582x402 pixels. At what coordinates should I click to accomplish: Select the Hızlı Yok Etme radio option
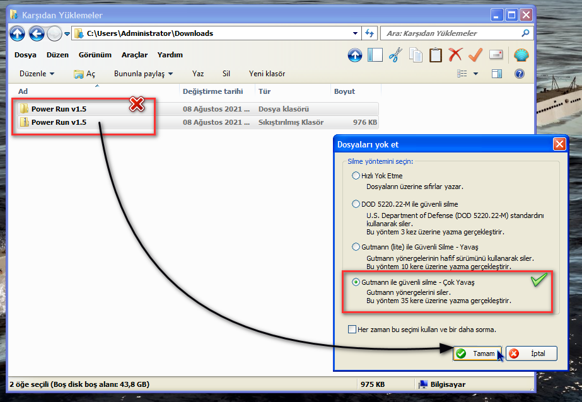[356, 176]
